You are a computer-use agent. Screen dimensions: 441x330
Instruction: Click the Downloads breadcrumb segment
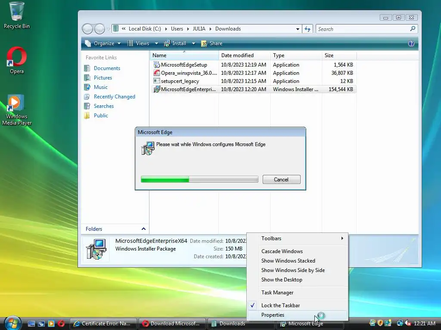228,29
